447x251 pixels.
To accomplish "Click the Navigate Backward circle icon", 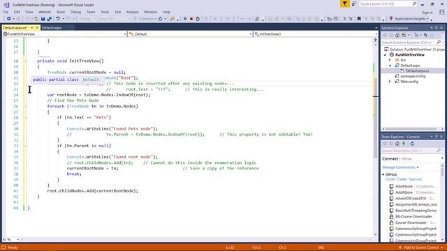I will point(9,19).
